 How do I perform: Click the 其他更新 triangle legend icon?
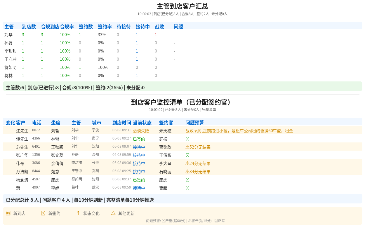pyautogui.click(x=113, y=213)
